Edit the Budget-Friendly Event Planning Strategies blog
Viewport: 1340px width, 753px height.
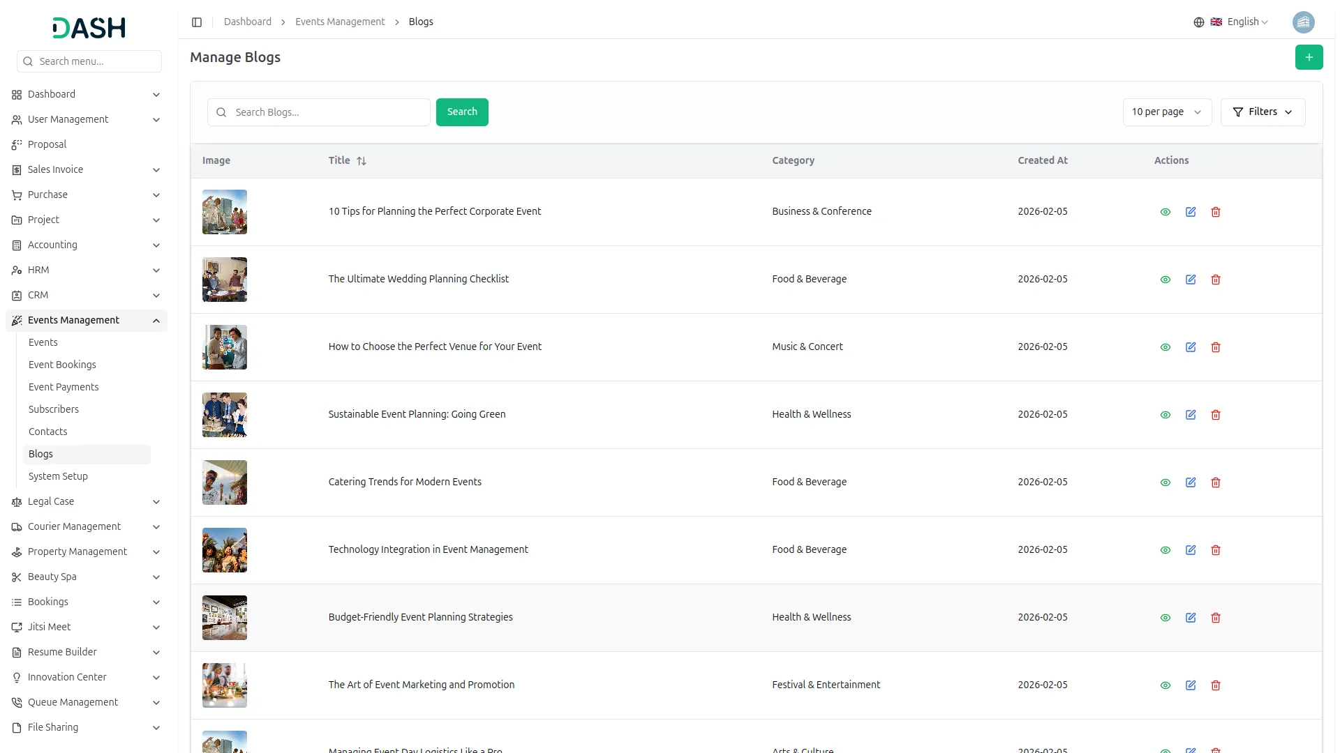(x=1191, y=618)
